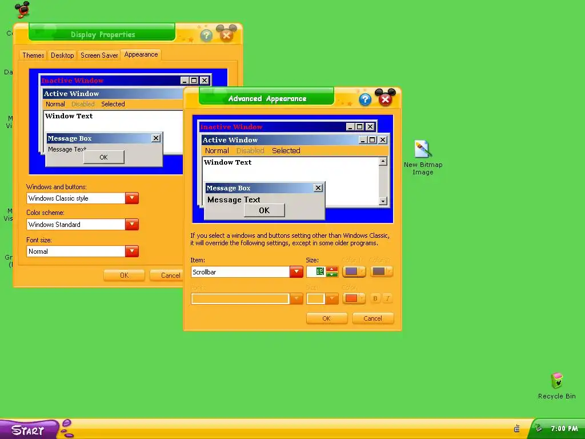Viewport: 585px width, 439px height.
Task: Toggle the Bold font button
Action: point(375,298)
